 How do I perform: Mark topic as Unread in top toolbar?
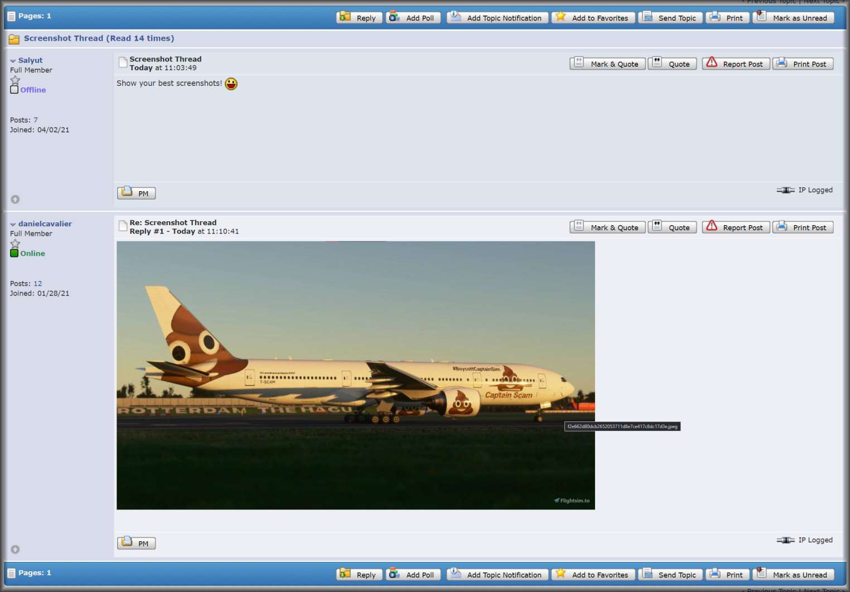click(793, 18)
